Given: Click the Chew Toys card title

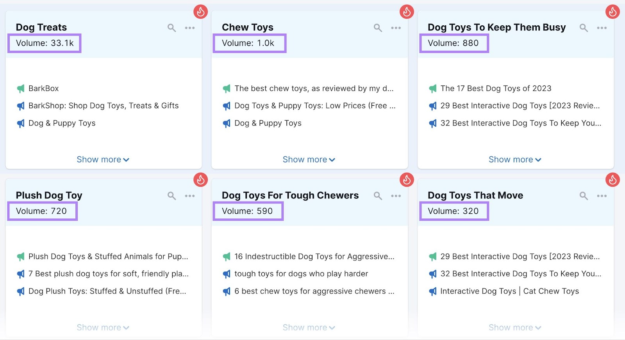Looking at the screenshot, I should pos(248,27).
